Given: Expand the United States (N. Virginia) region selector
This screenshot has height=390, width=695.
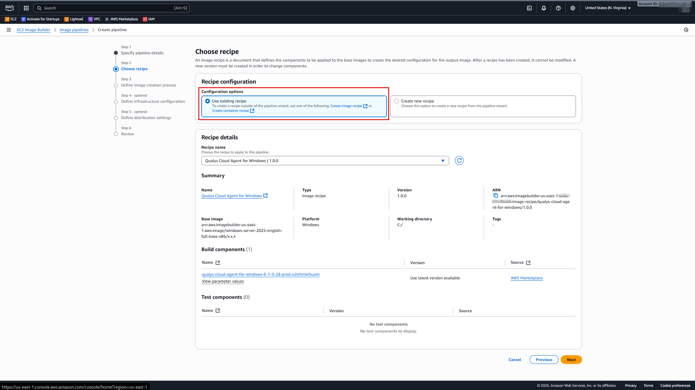Looking at the screenshot, I should 607,8.
